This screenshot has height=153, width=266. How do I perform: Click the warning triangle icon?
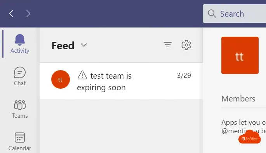click(x=82, y=75)
